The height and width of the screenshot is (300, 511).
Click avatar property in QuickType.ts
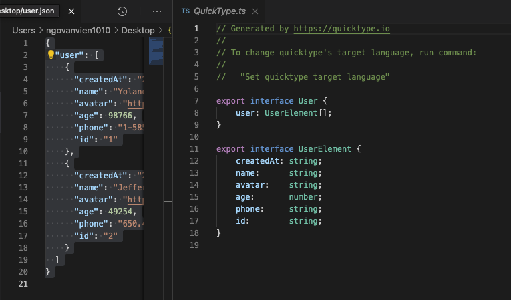250,185
